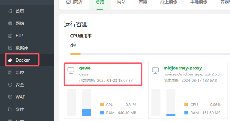
Task: Click the FTP globe icon in sidebar
Action: [10, 36]
